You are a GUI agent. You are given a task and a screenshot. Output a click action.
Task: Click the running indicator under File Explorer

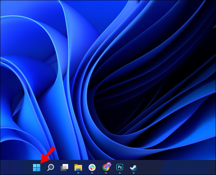[78, 173]
